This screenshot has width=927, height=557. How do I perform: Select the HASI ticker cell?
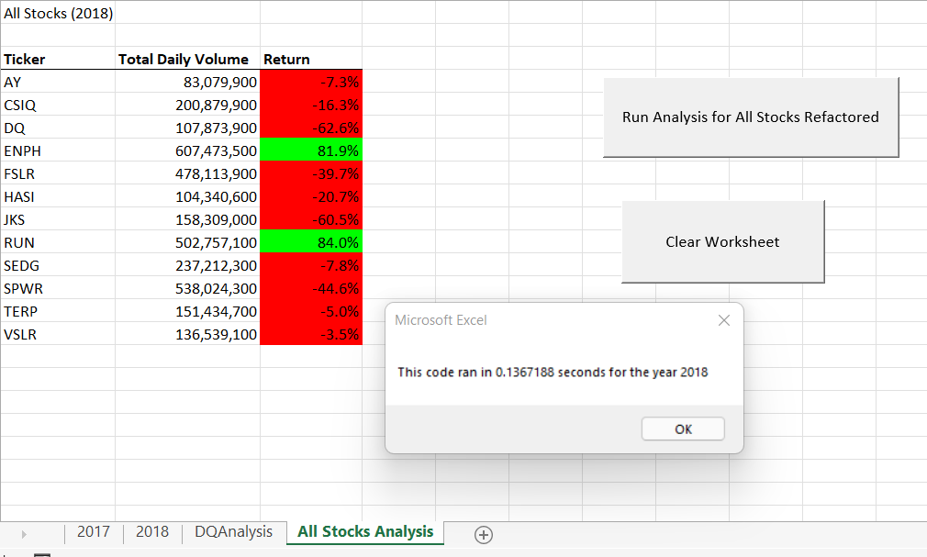58,197
